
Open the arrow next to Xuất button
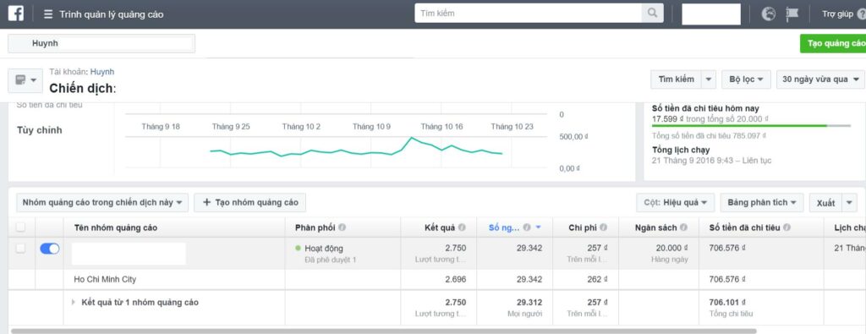(x=849, y=203)
